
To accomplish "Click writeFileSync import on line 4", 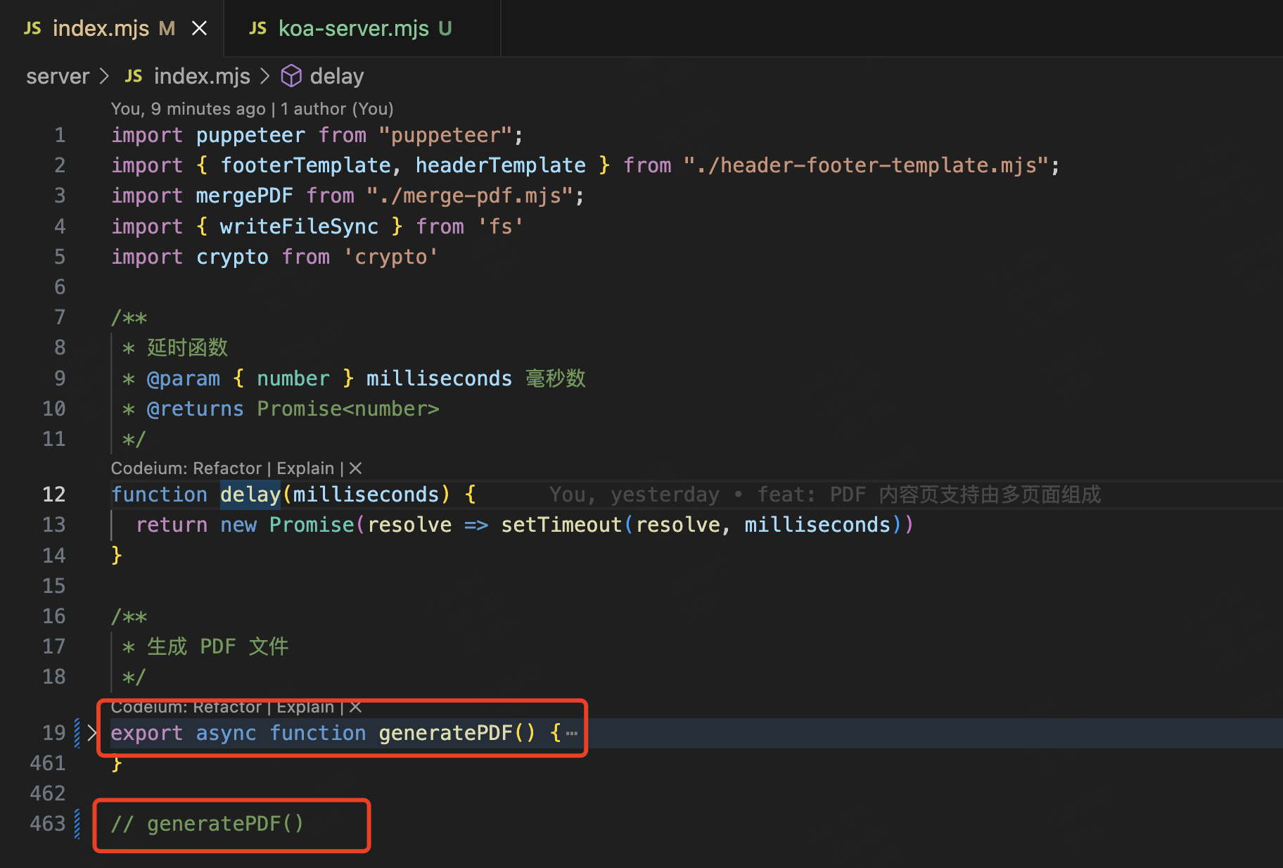I will (299, 226).
